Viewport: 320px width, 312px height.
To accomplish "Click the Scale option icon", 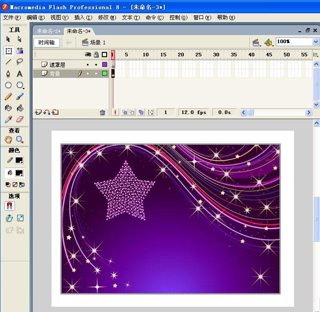I will click(20, 218).
